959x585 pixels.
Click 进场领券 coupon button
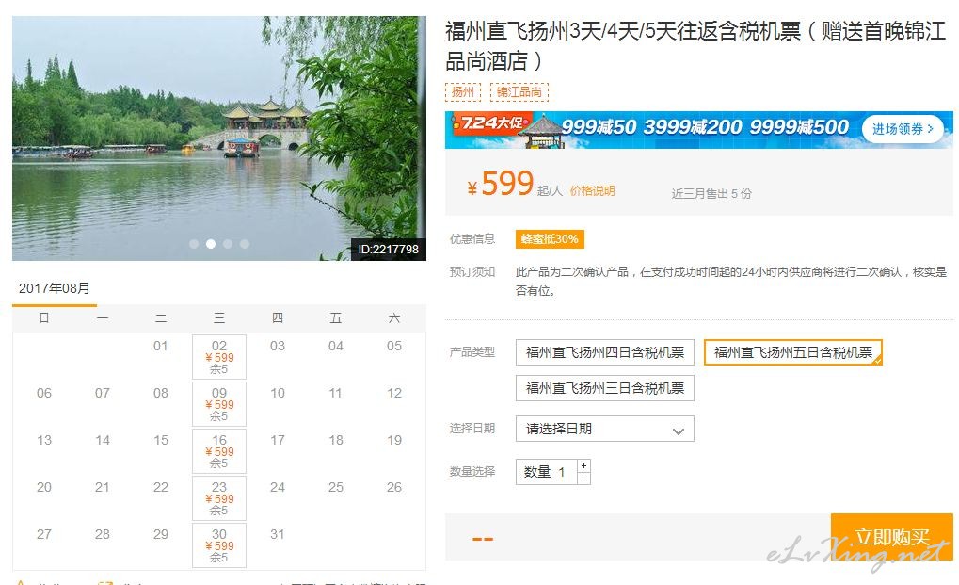[x=903, y=129]
